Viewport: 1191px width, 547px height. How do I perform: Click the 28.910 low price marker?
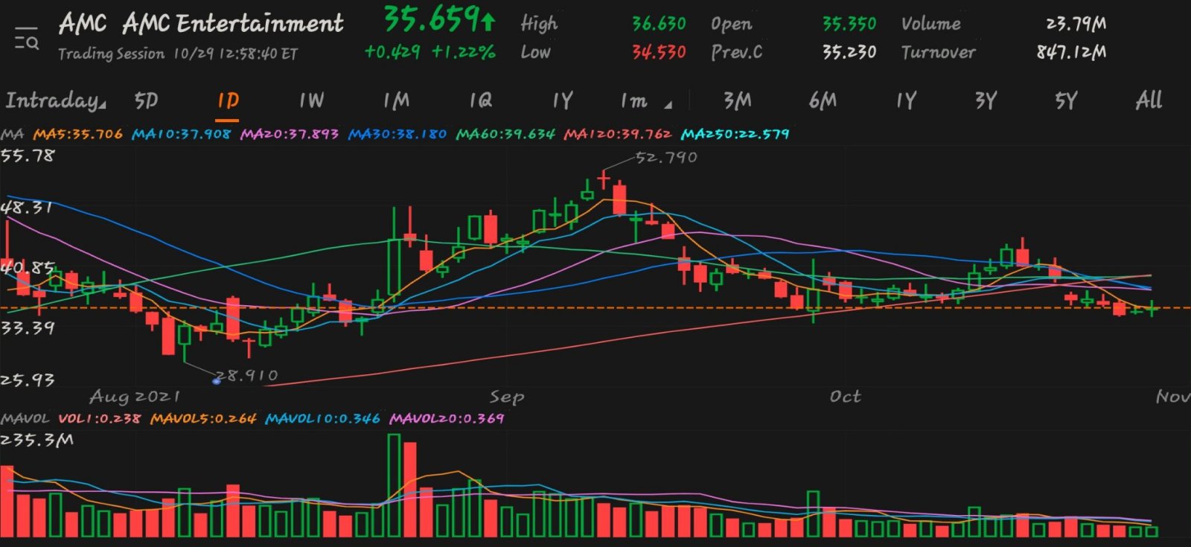[246, 375]
